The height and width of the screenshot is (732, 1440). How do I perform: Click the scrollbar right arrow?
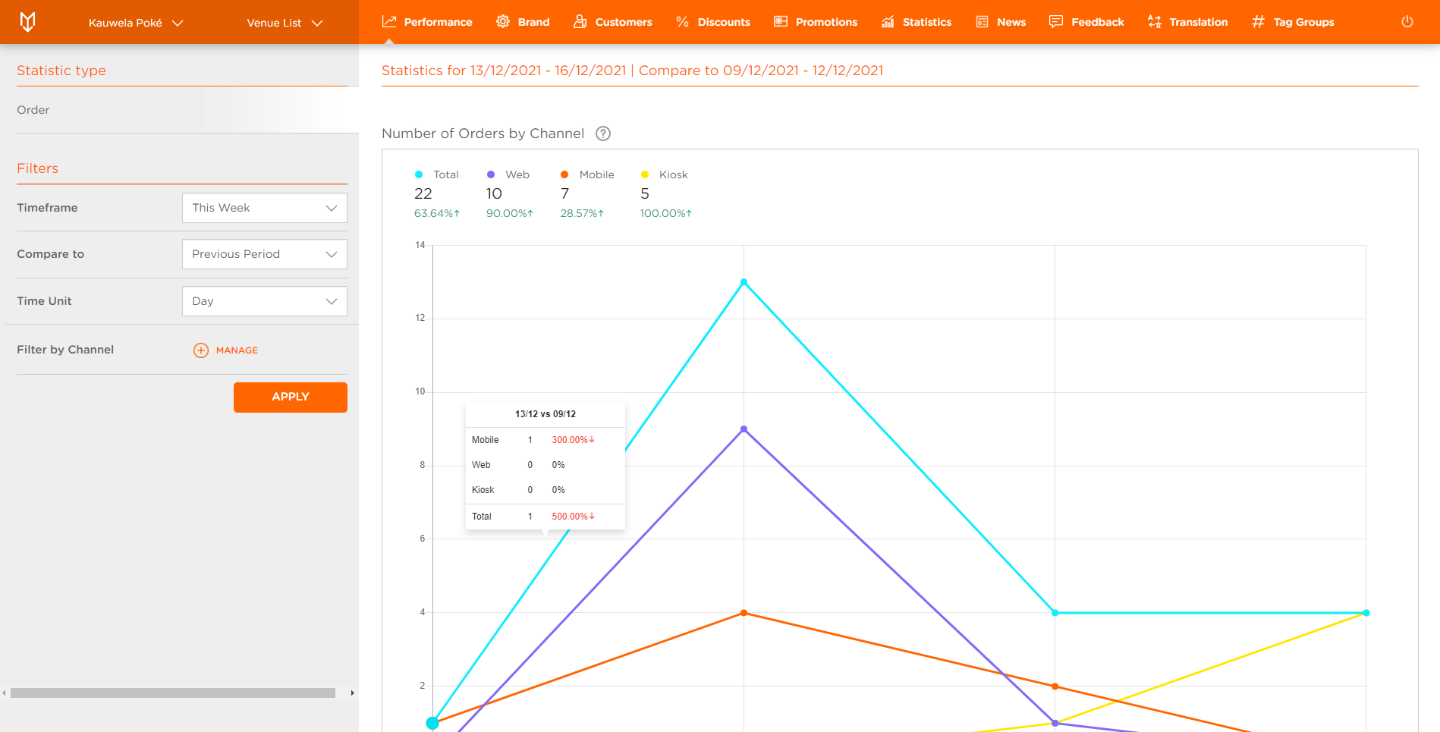352,693
